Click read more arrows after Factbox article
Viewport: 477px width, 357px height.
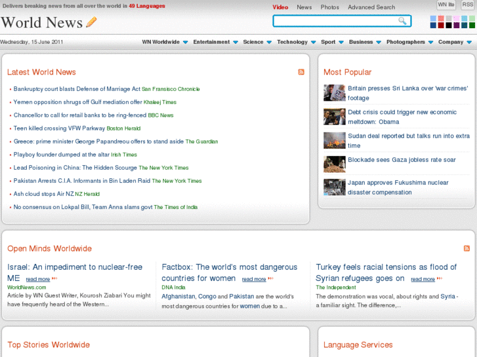click(x=270, y=278)
